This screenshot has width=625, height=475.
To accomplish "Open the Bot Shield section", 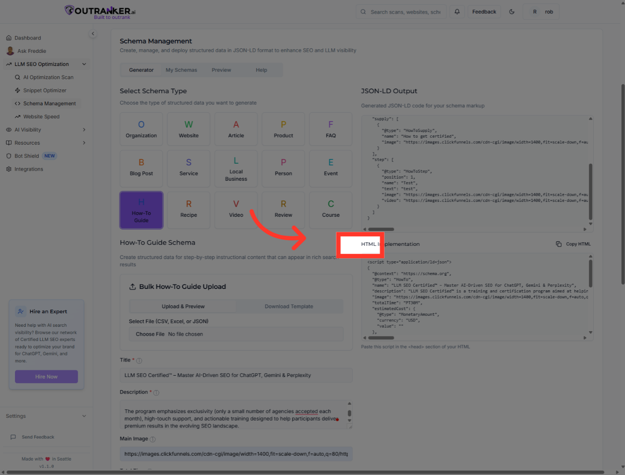I will (x=26, y=156).
